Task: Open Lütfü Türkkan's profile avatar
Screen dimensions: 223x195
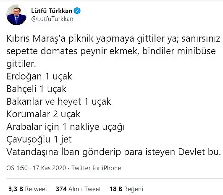Action: [17, 15]
